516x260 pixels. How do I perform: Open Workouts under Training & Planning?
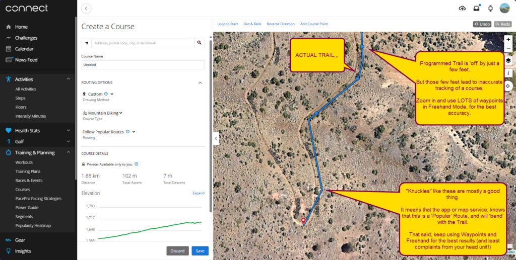click(24, 162)
